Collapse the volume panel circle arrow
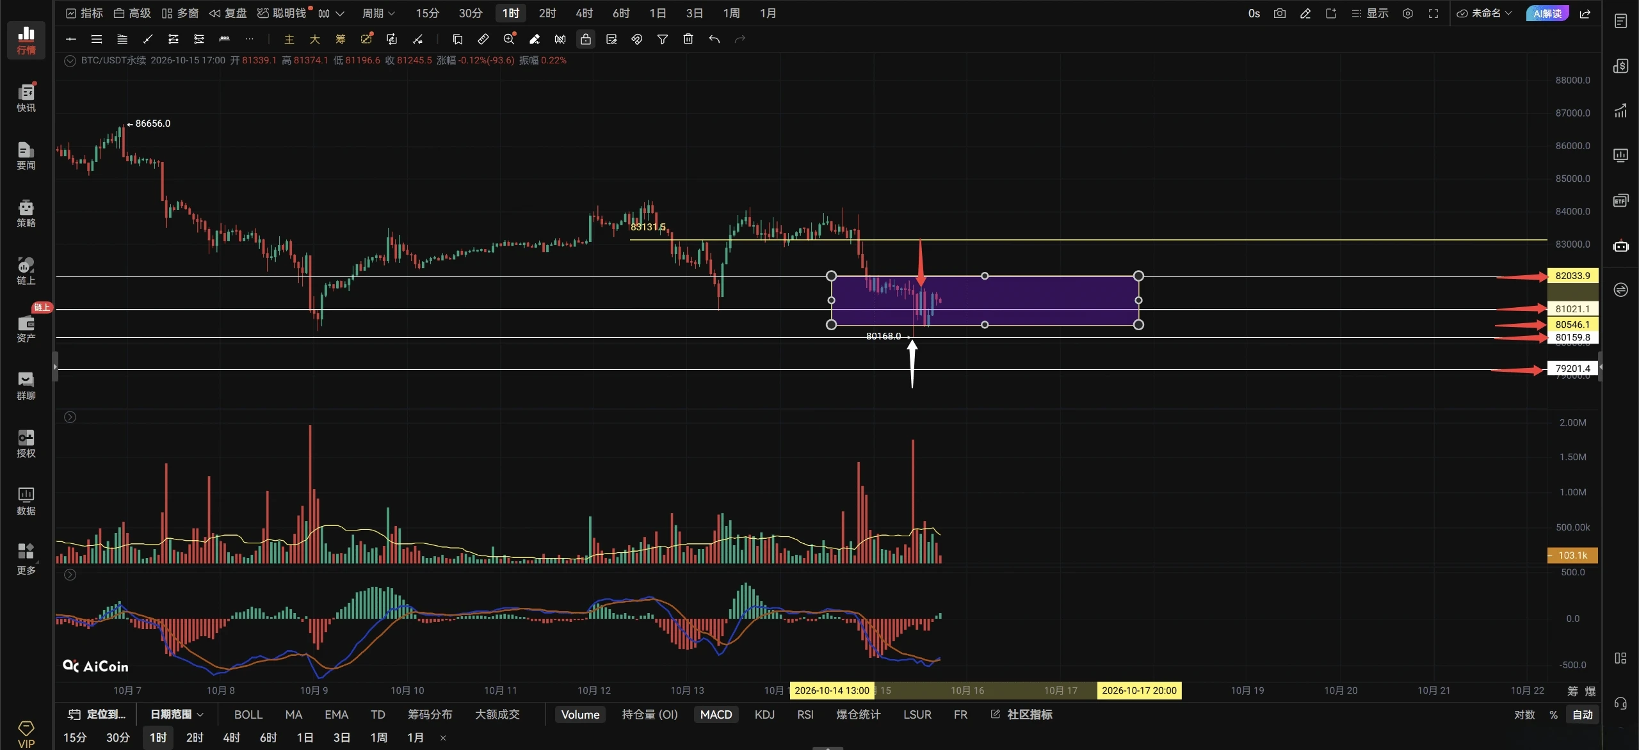This screenshot has height=750, width=1639. [x=70, y=417]
